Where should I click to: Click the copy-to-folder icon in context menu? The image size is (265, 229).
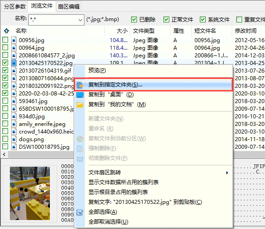click(80, 85)
